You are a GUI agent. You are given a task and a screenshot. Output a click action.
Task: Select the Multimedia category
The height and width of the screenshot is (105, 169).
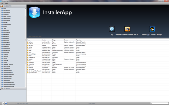pyautogui.click(x=6, y=39)
